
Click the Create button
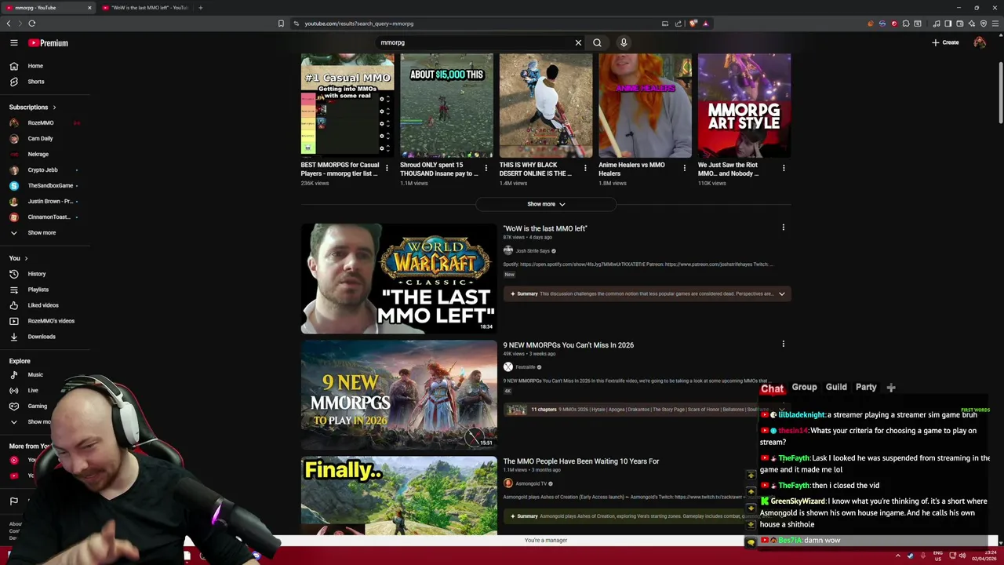point(945,42)
